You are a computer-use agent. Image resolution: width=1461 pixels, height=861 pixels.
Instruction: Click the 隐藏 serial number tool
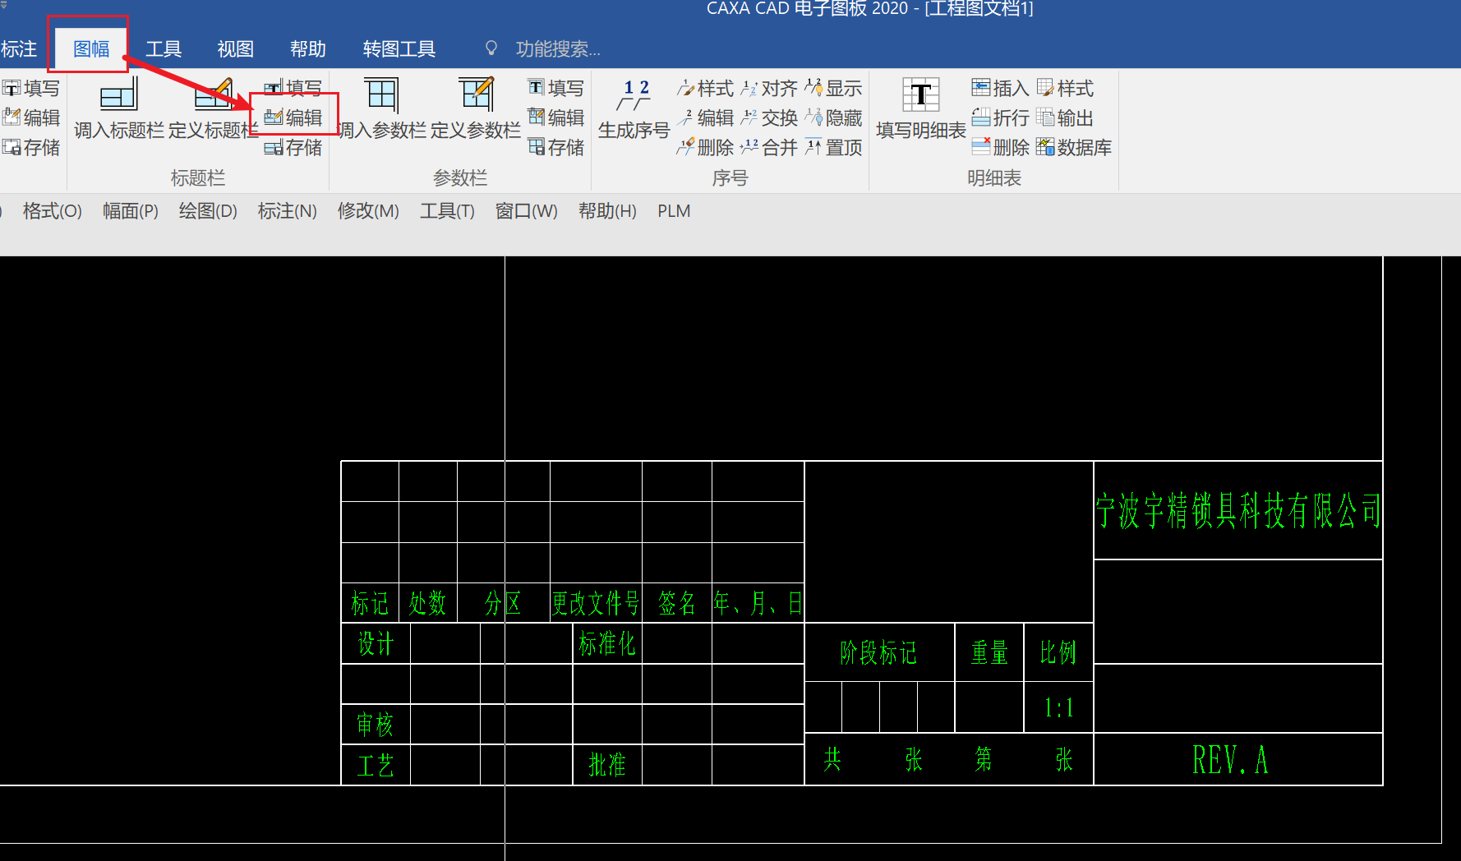(833, 117)
